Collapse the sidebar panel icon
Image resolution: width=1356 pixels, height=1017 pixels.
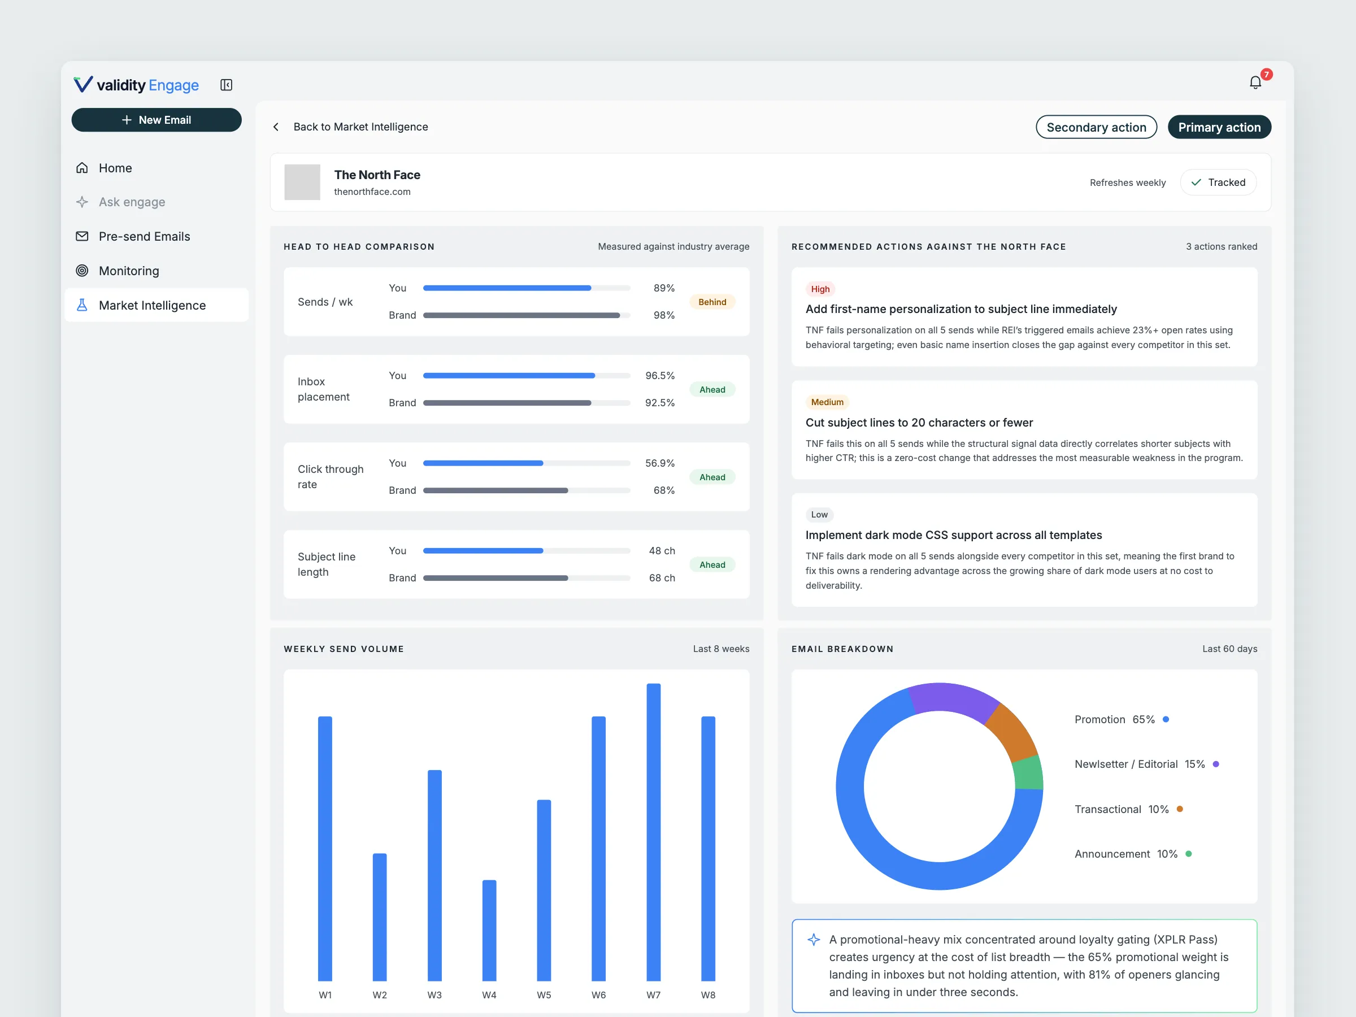click(x=226, y=85)
